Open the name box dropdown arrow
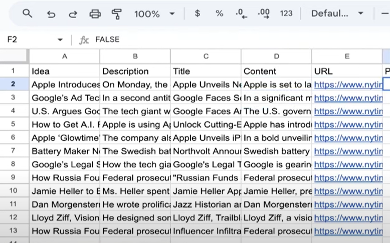Image resolution: width=390 pixels, height=243 pixels. coord(60,40)
